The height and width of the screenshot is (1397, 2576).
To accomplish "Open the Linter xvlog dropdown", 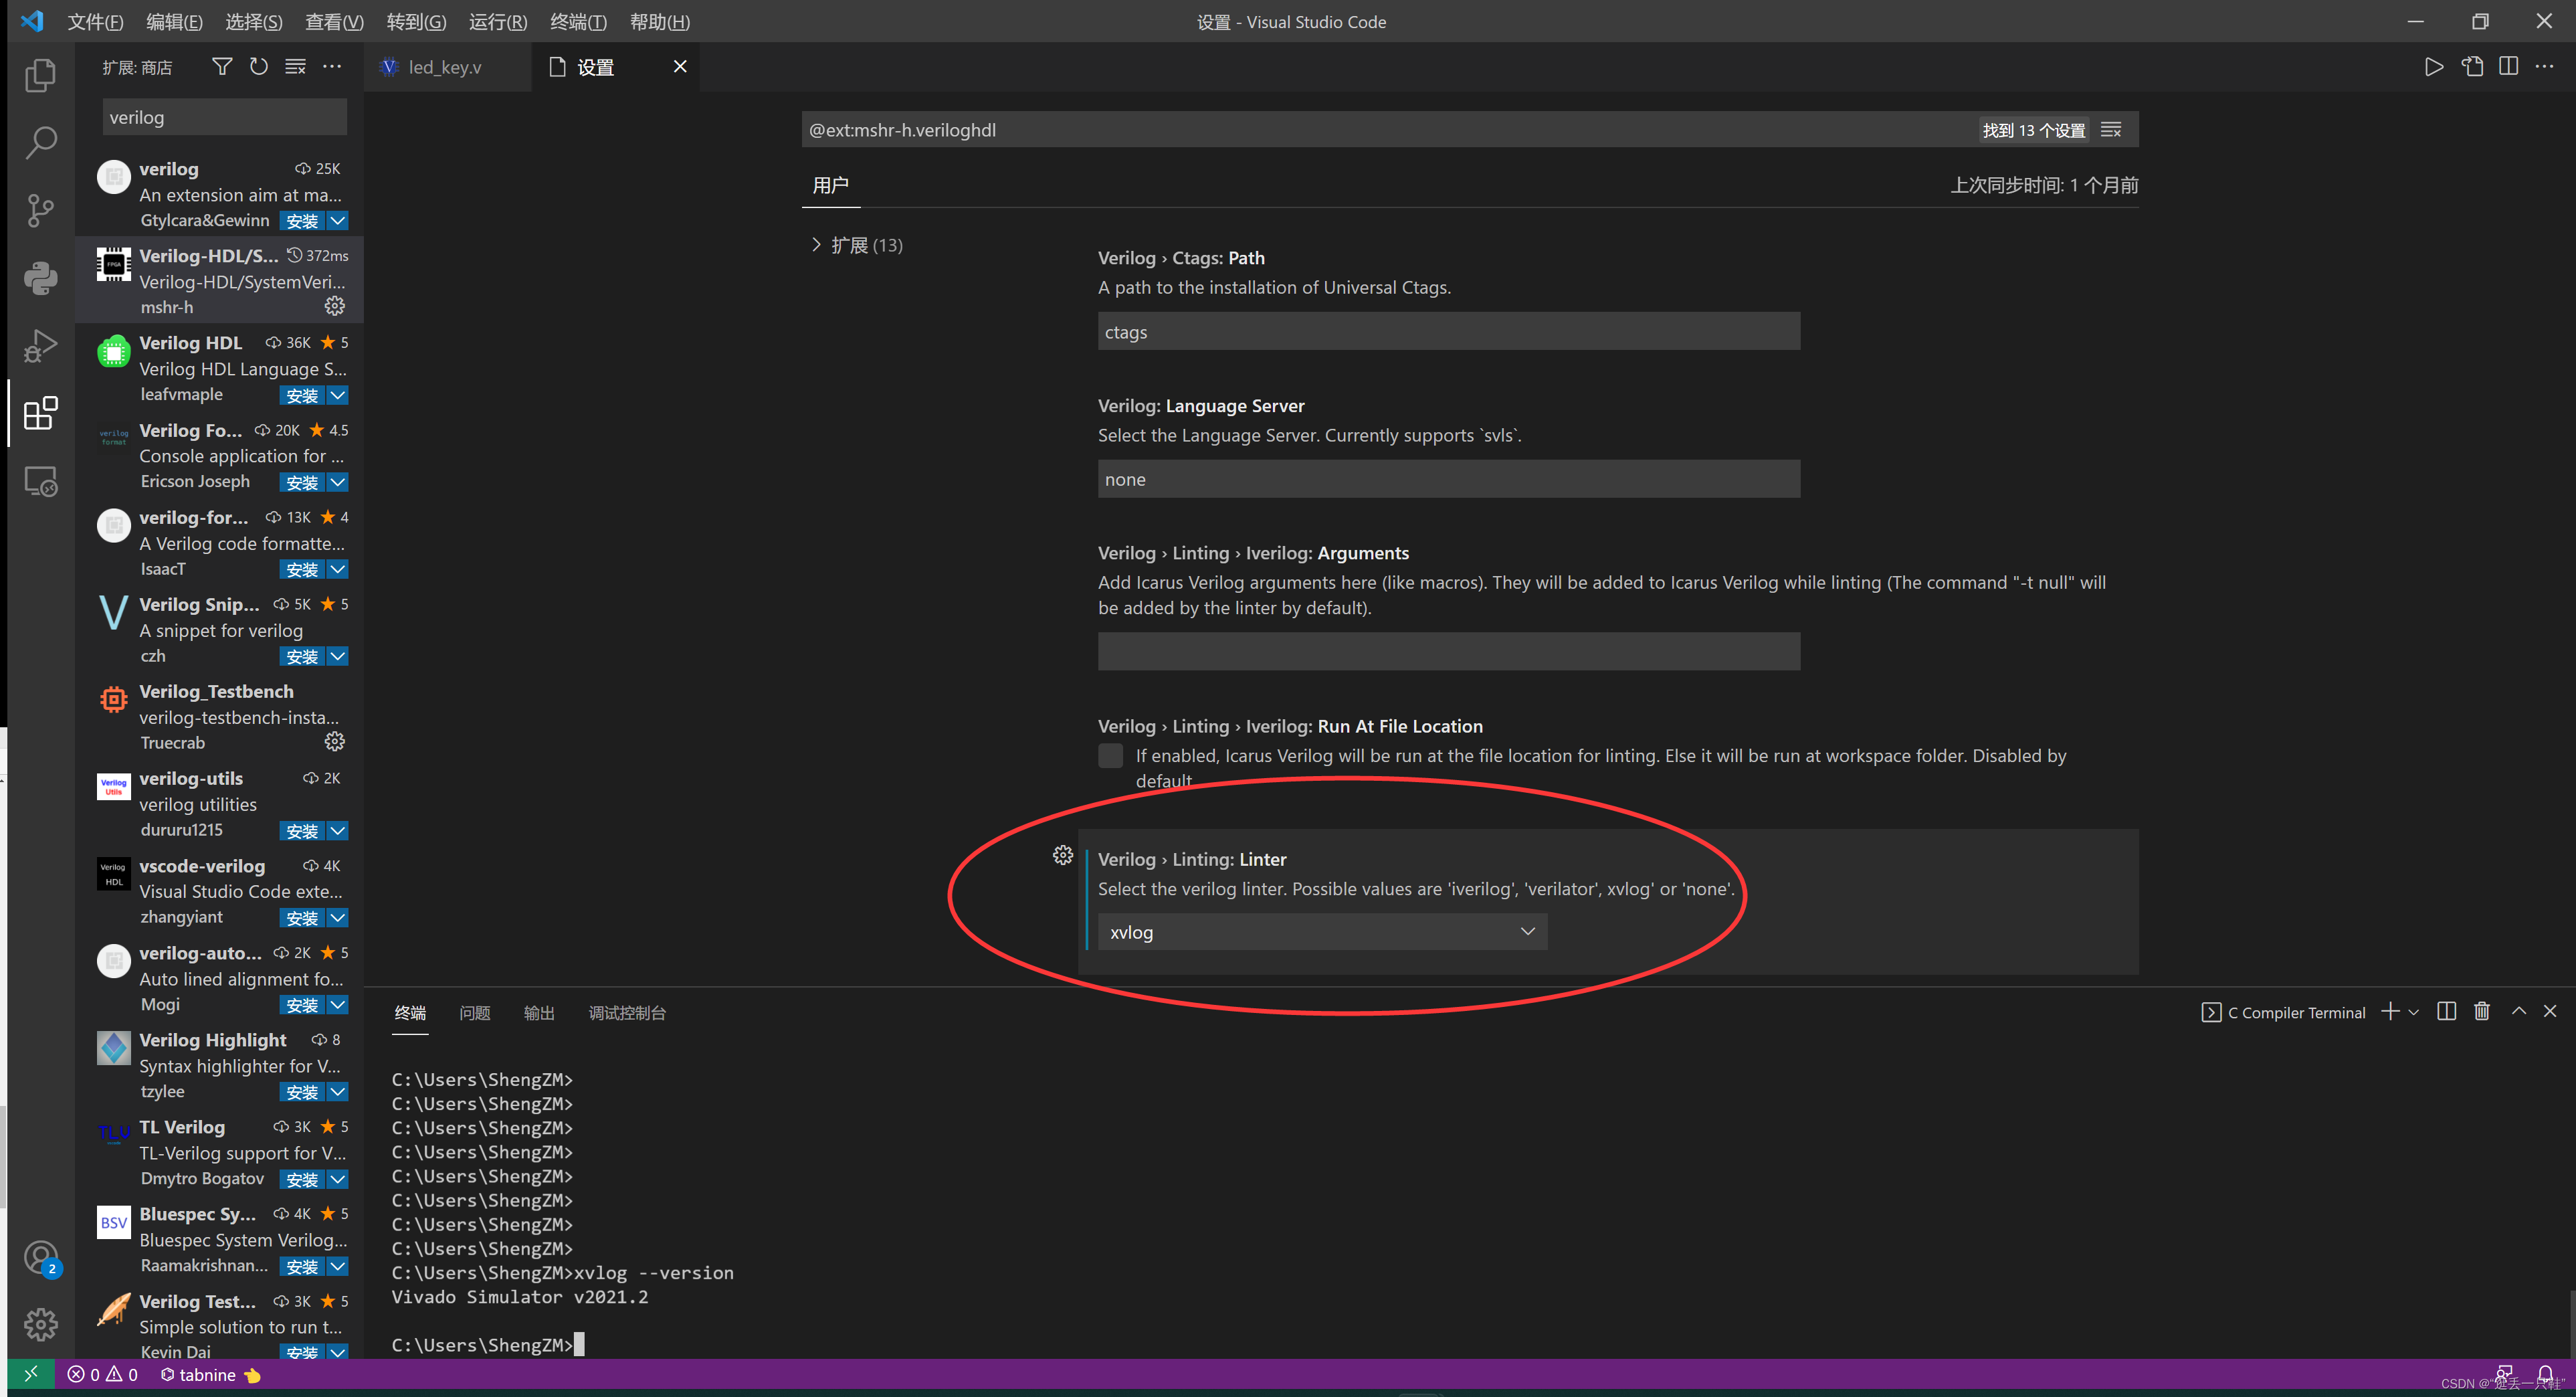I will pyautogui.click(x=1322, y=931).
